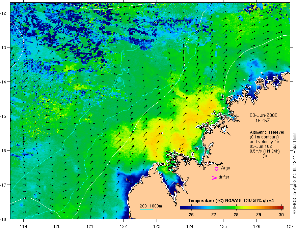Click the IMOS copyright timestamp text
Image resolution: width=297 pixels, height=229 pixels.
point(294,173)
